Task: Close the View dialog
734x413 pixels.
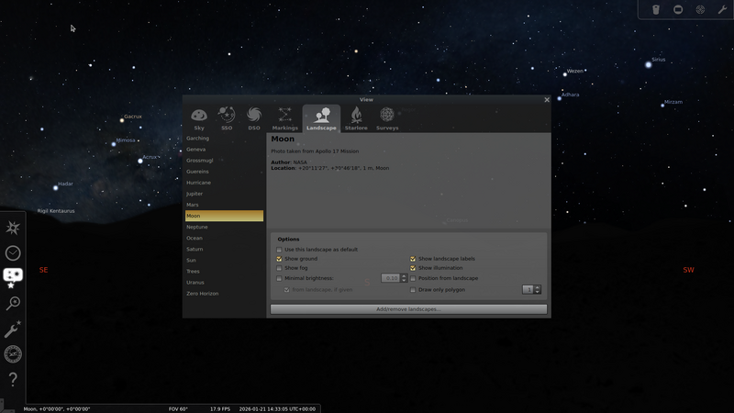Action: (x=547, y=100)
